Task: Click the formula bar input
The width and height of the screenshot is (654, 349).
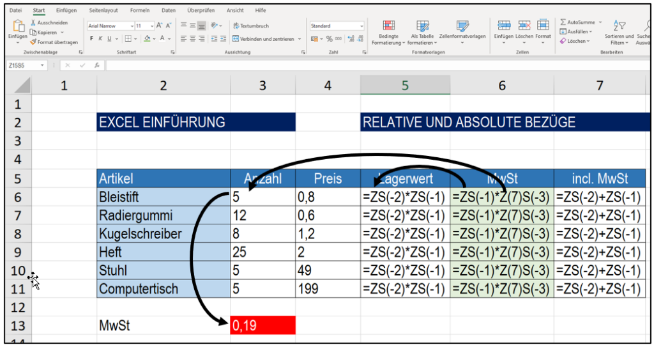Action: [x=377, y=66]
